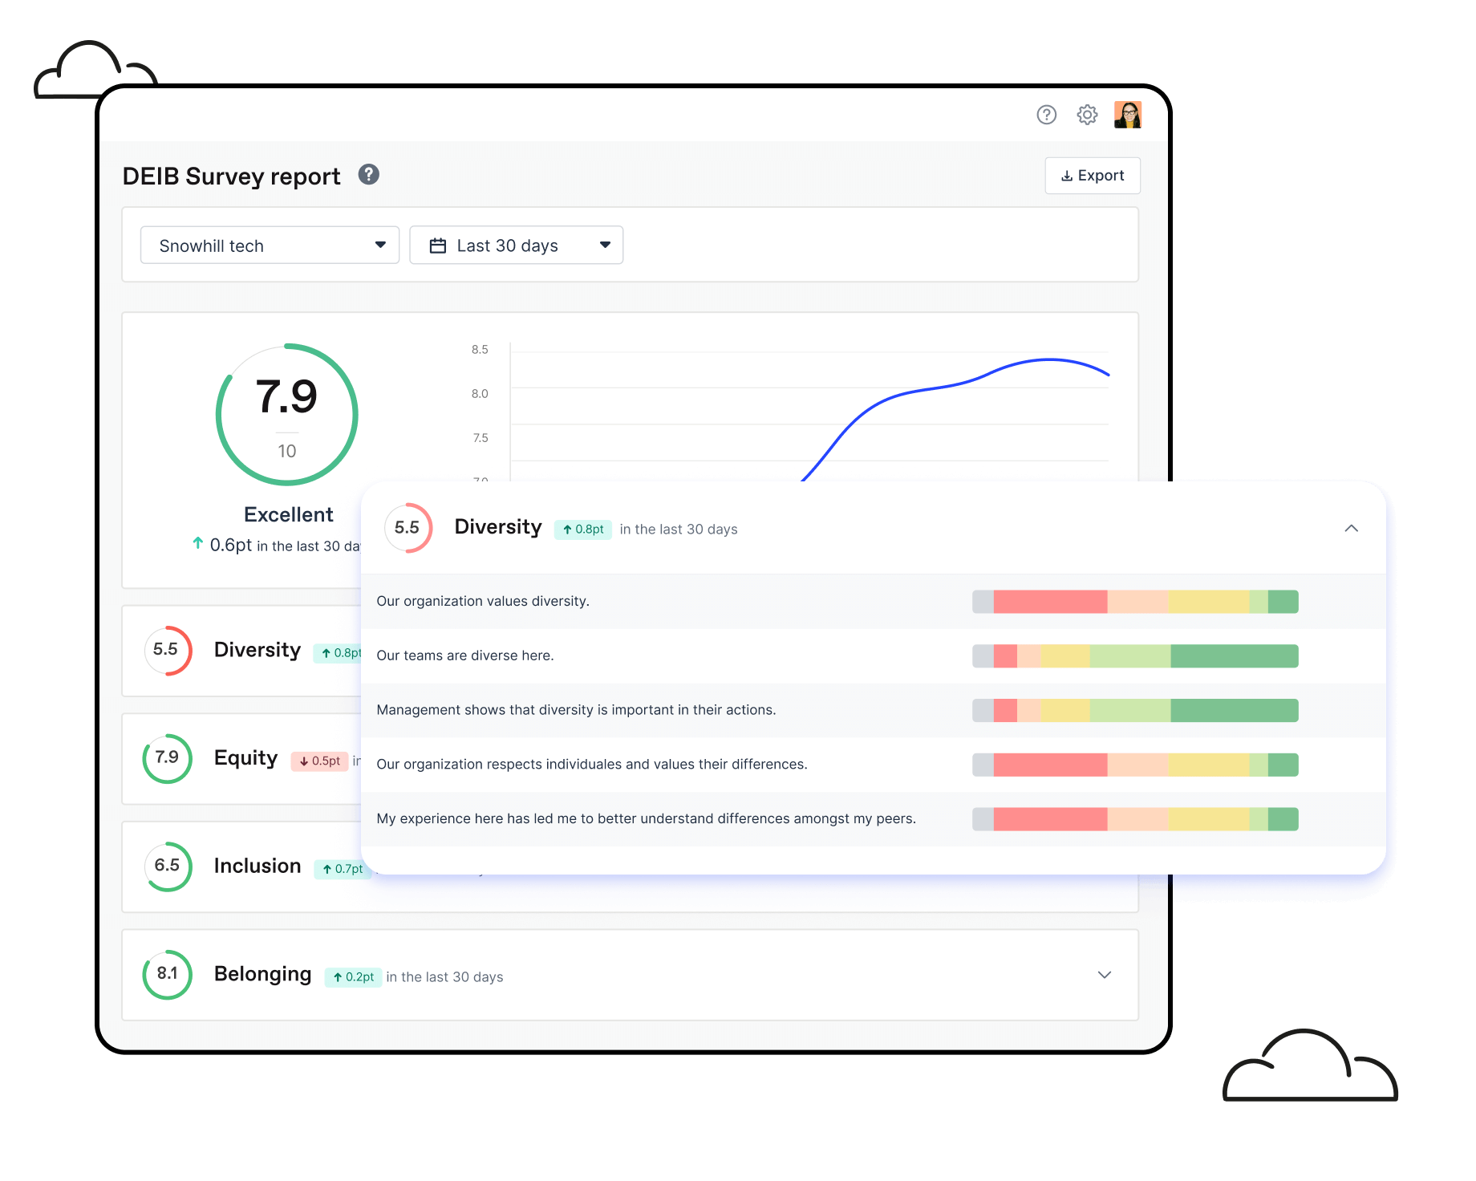The image size is (1476, 1181).
Task: Click the 5.5 score ring in Diversity popup
Action: (408, 527)
